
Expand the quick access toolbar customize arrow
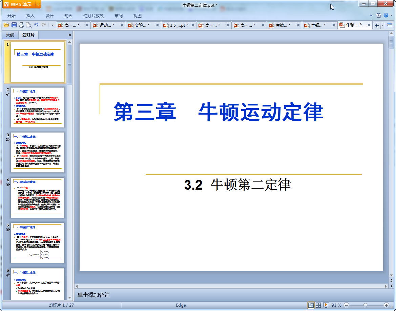tap(53, 25)
